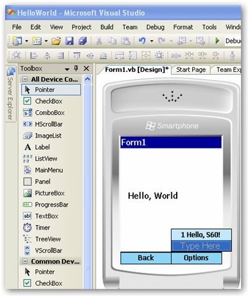Click the Open File folder icon

tap(56, 41)
